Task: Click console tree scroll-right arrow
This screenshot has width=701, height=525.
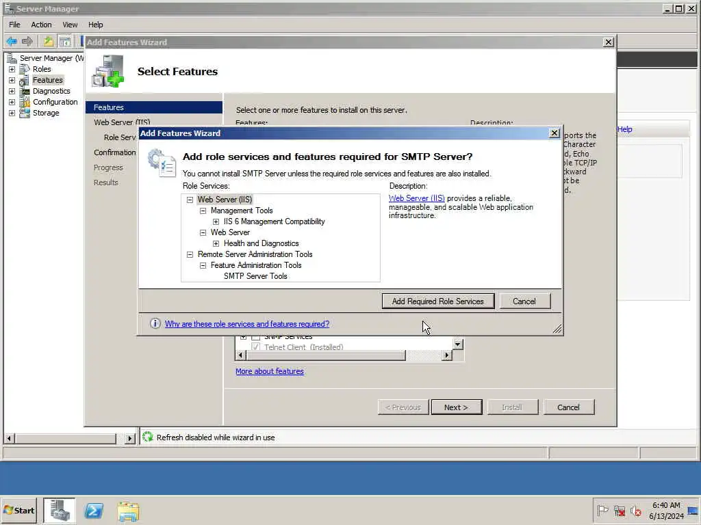Action: coord(129,438)
